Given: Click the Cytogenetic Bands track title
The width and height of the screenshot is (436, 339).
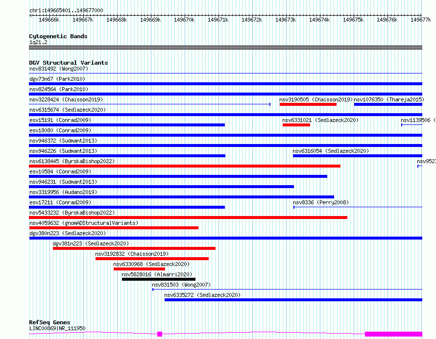Looking at the screenshot, I should coord(58,36).
